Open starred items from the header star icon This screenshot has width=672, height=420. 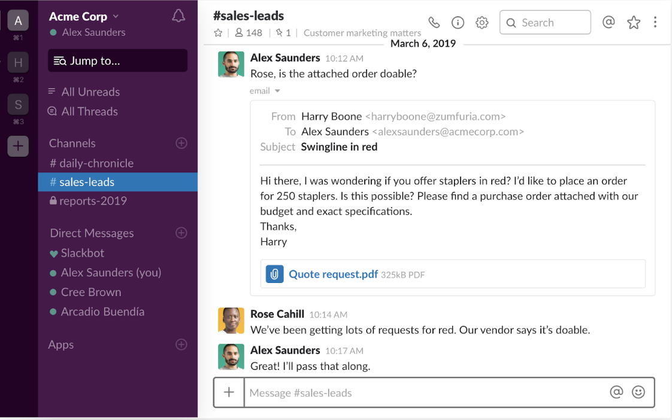pos(633,22)
